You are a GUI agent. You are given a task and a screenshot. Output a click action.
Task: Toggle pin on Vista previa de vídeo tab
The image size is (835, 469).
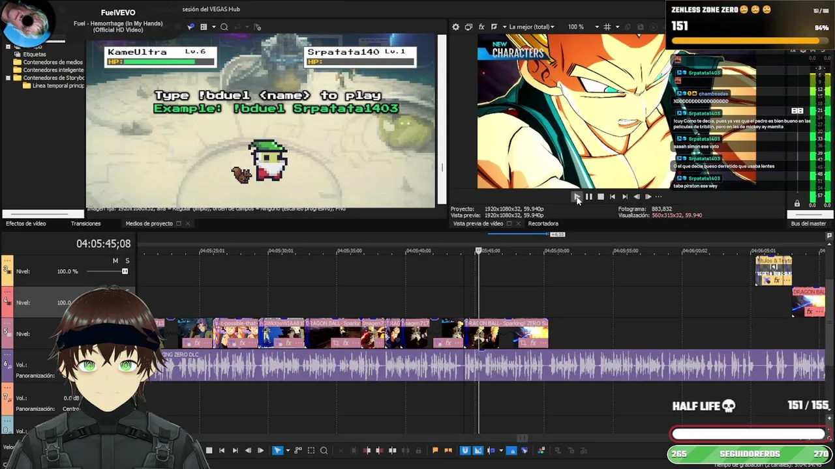click(x=509, y=223)
